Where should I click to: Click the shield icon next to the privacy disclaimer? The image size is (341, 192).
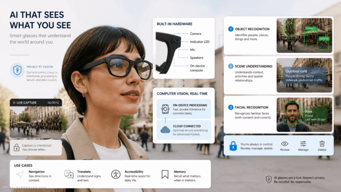click(x=269, y=179)
